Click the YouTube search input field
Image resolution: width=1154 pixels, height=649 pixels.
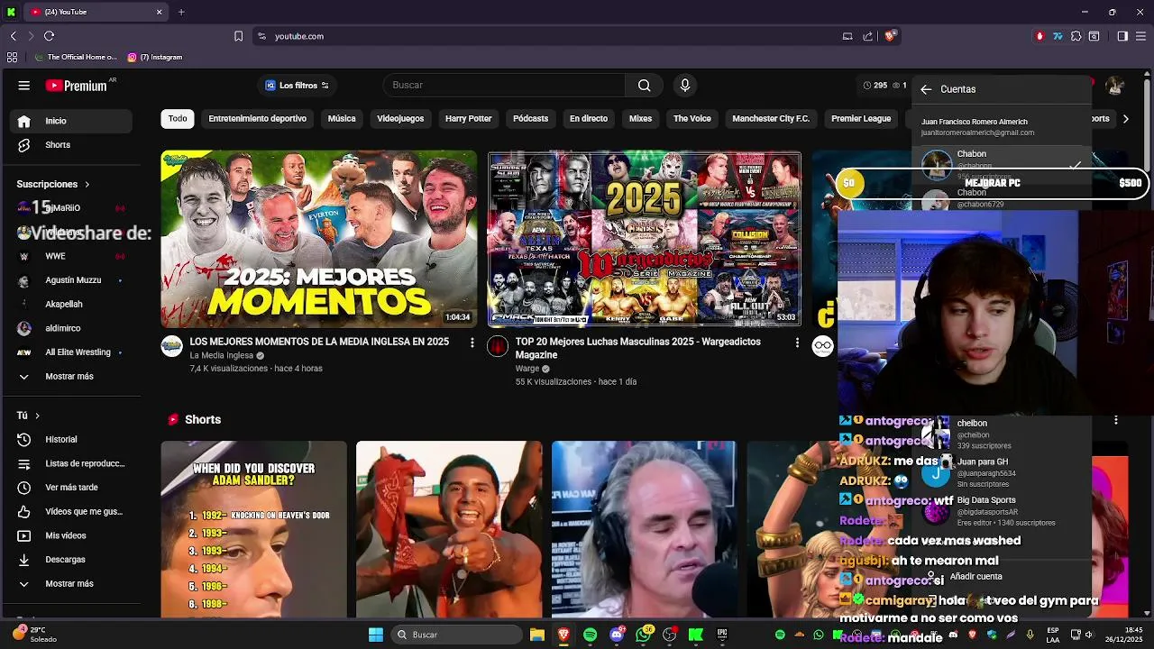click(503, 85)
